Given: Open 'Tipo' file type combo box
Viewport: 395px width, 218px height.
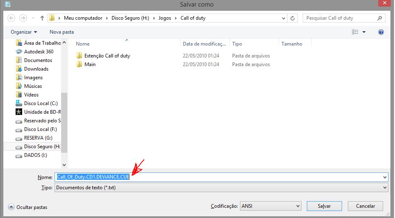Looking at the screenshot, I should 221,188.
